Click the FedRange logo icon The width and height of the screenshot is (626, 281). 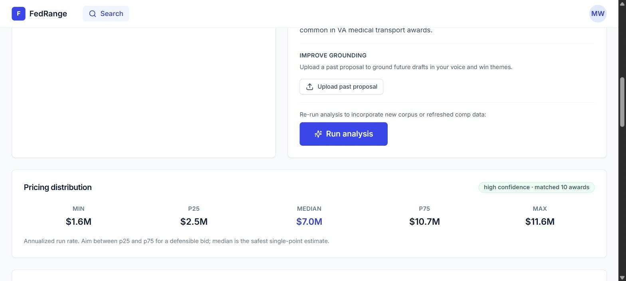18,14
